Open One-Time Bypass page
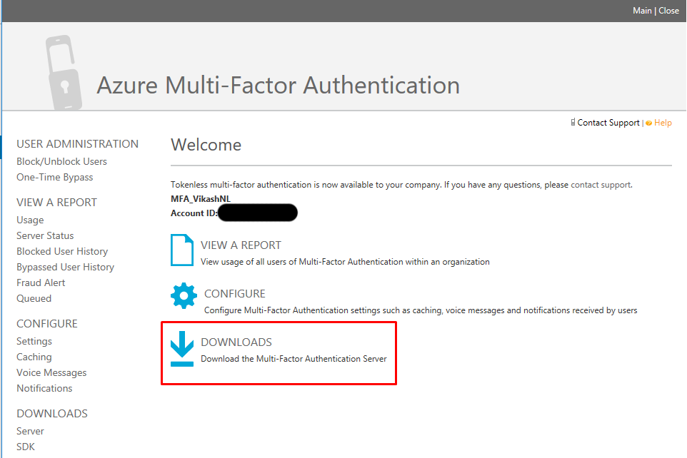 pyautogui.click(x=55, y=178)
